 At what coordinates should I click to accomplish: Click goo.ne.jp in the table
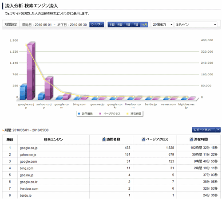[x=27, y=175]
